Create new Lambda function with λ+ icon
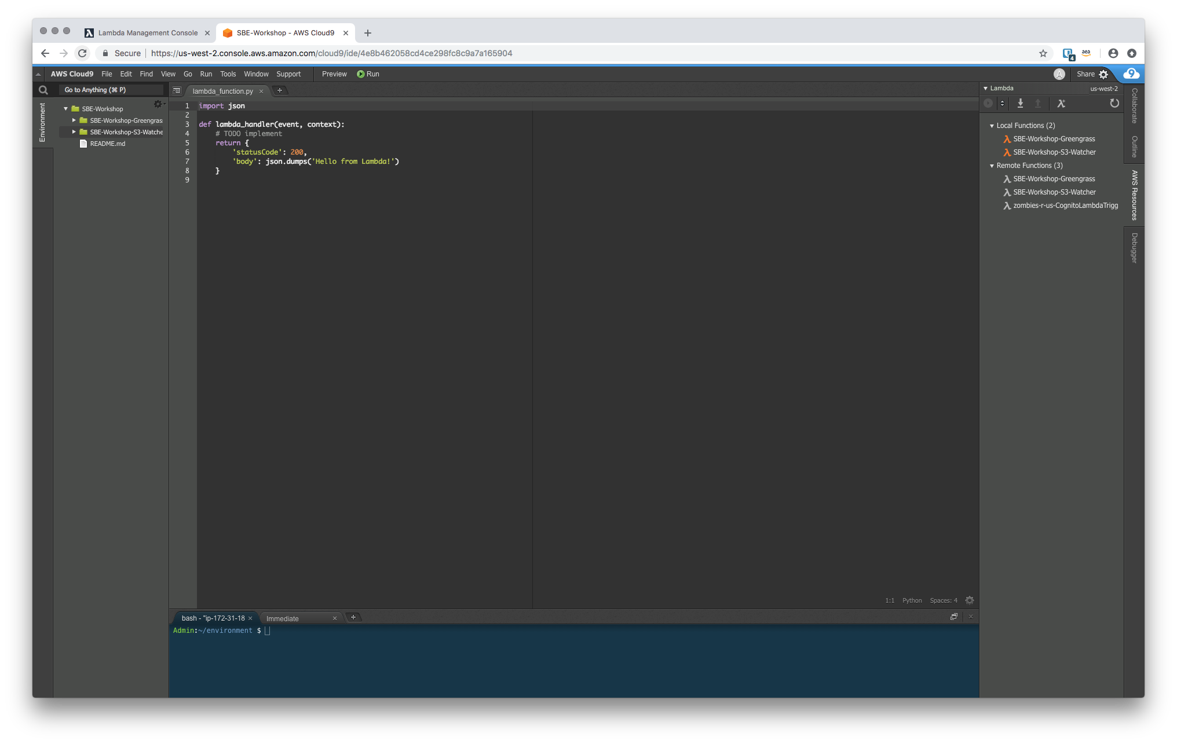 pyautogui.click(x=1061, y=104)
